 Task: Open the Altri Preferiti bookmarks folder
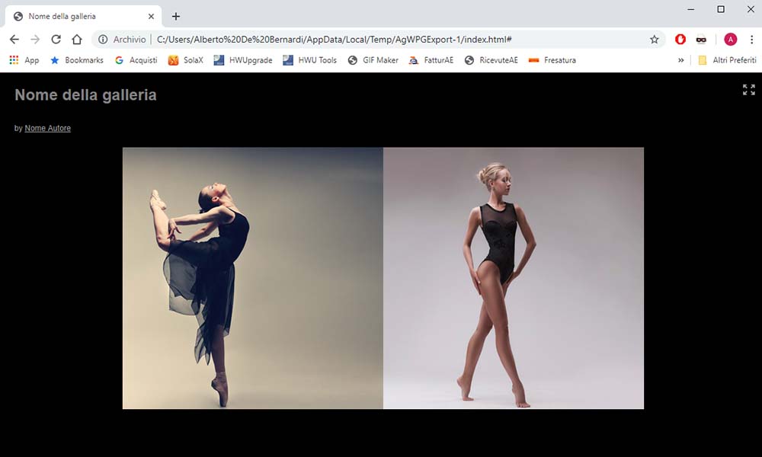coord(727,60)
